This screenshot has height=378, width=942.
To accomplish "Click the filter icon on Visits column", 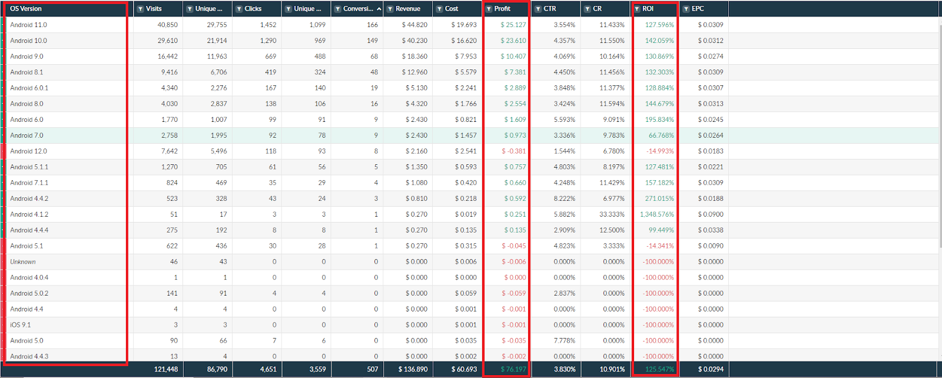I will 140,9.
